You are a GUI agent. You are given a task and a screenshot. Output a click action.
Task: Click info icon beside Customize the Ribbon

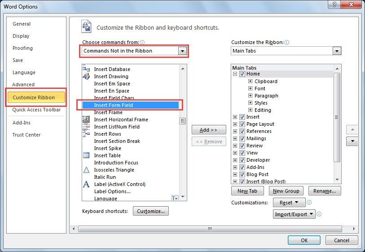coord(287,42)
